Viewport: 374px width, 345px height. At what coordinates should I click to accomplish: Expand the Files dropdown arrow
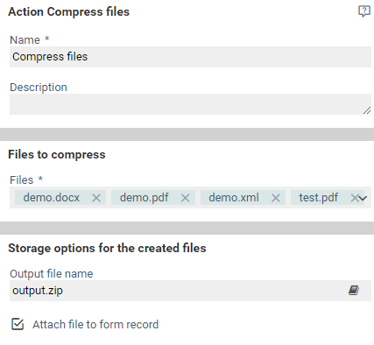[x=363, y=199]
